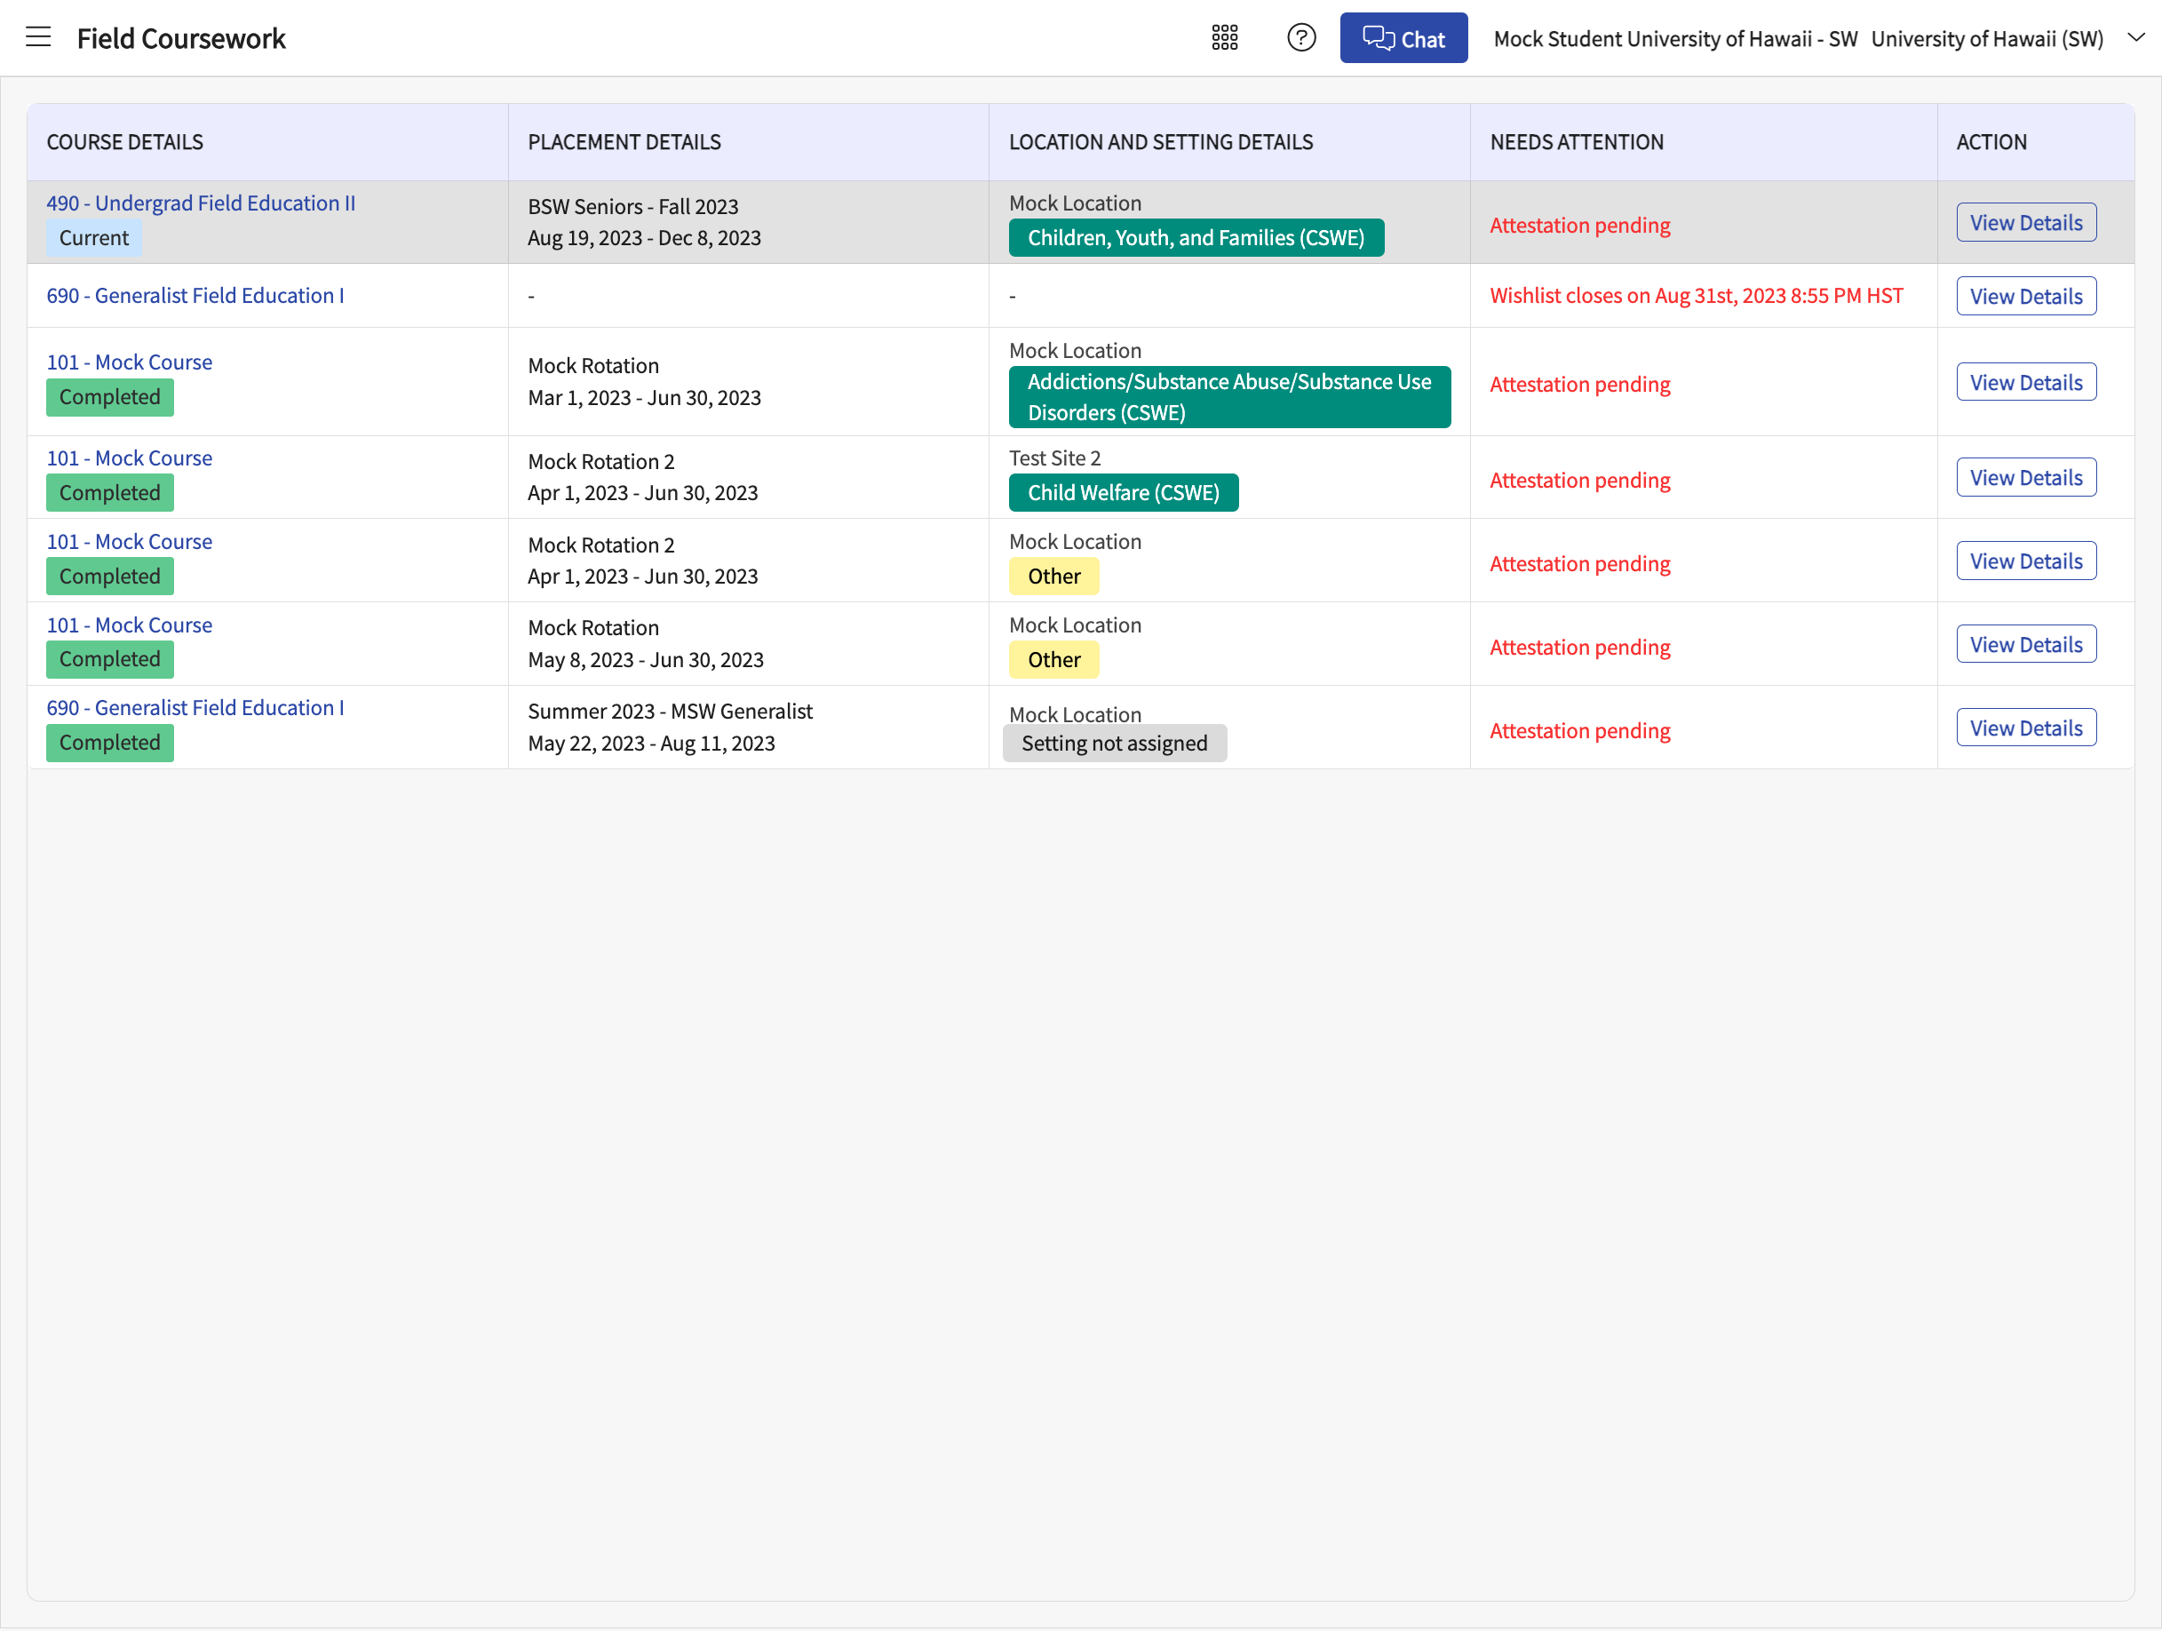View Details for Summer 2023 MSW Generalist

(x=2026, y=728)
